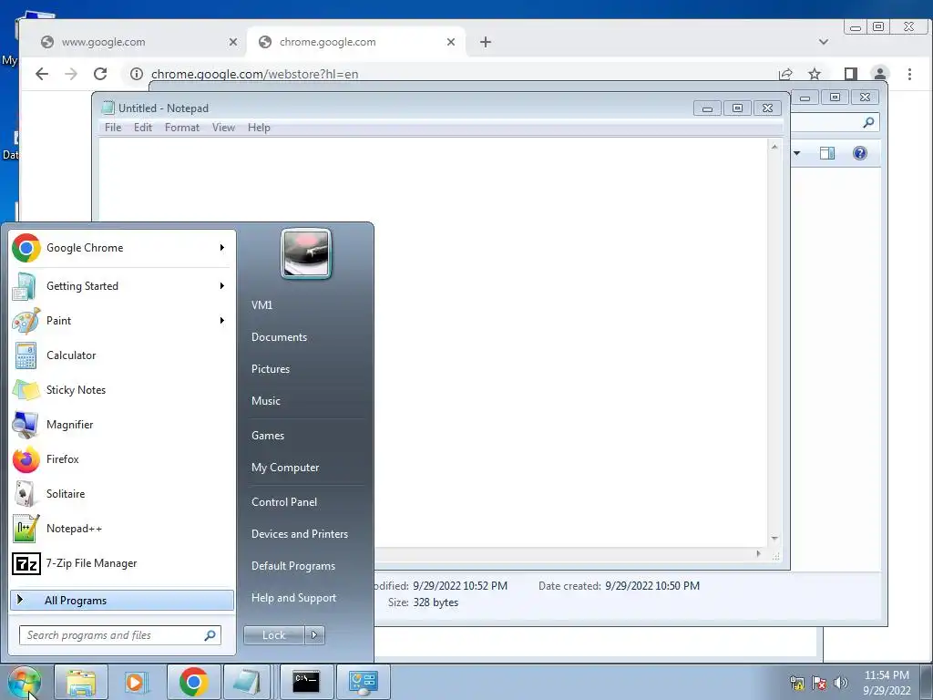
Task: Switch to Chrome via taskbar icon
Action: tap(193, 682)
